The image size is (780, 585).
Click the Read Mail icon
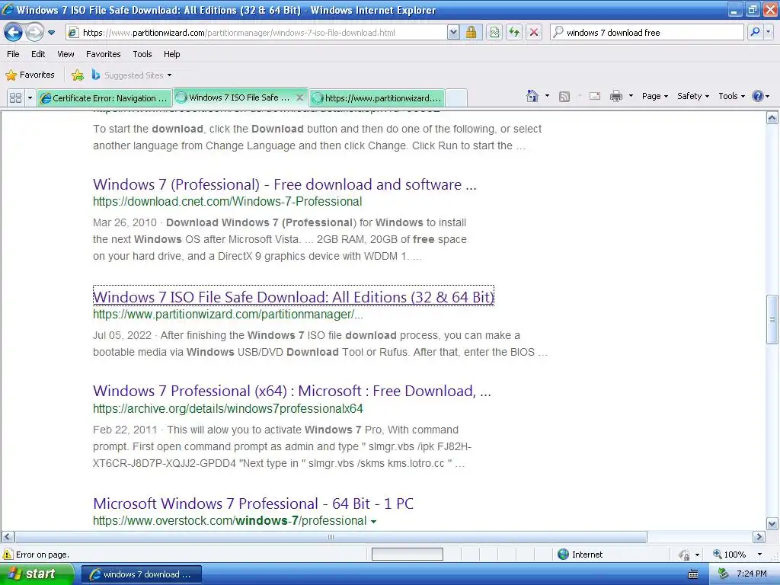(x=595, y=96)
